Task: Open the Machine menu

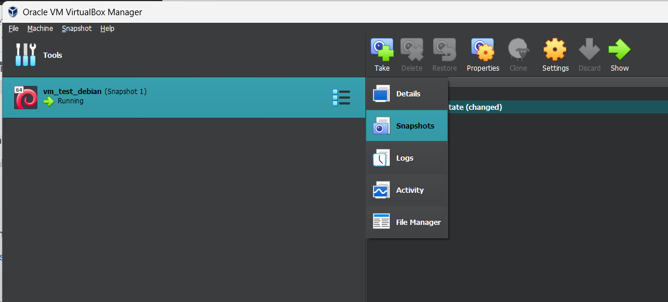Action: click(x=40, y=29)
